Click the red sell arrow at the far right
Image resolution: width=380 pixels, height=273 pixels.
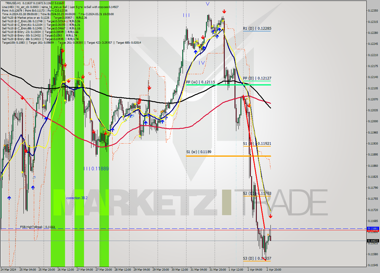pyautogui.click(x=270, y=216)
